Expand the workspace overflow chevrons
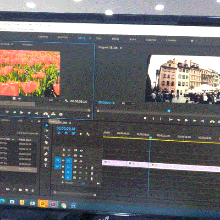Viewport: 220px width, 220px height. [x=192, y=41]
